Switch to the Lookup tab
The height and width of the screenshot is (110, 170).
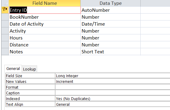click(29, 69)
